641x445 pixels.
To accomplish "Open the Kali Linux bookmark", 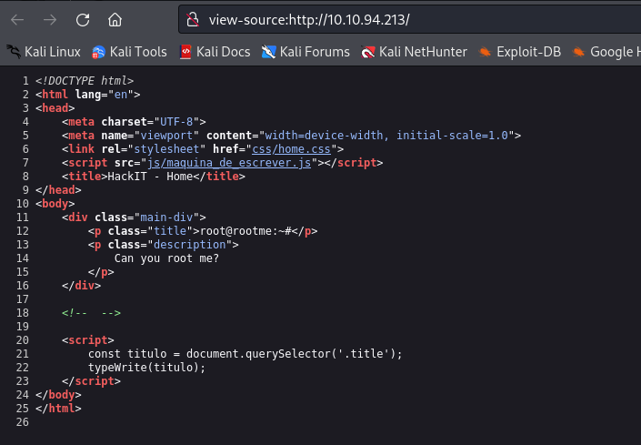I will point(44,52).
